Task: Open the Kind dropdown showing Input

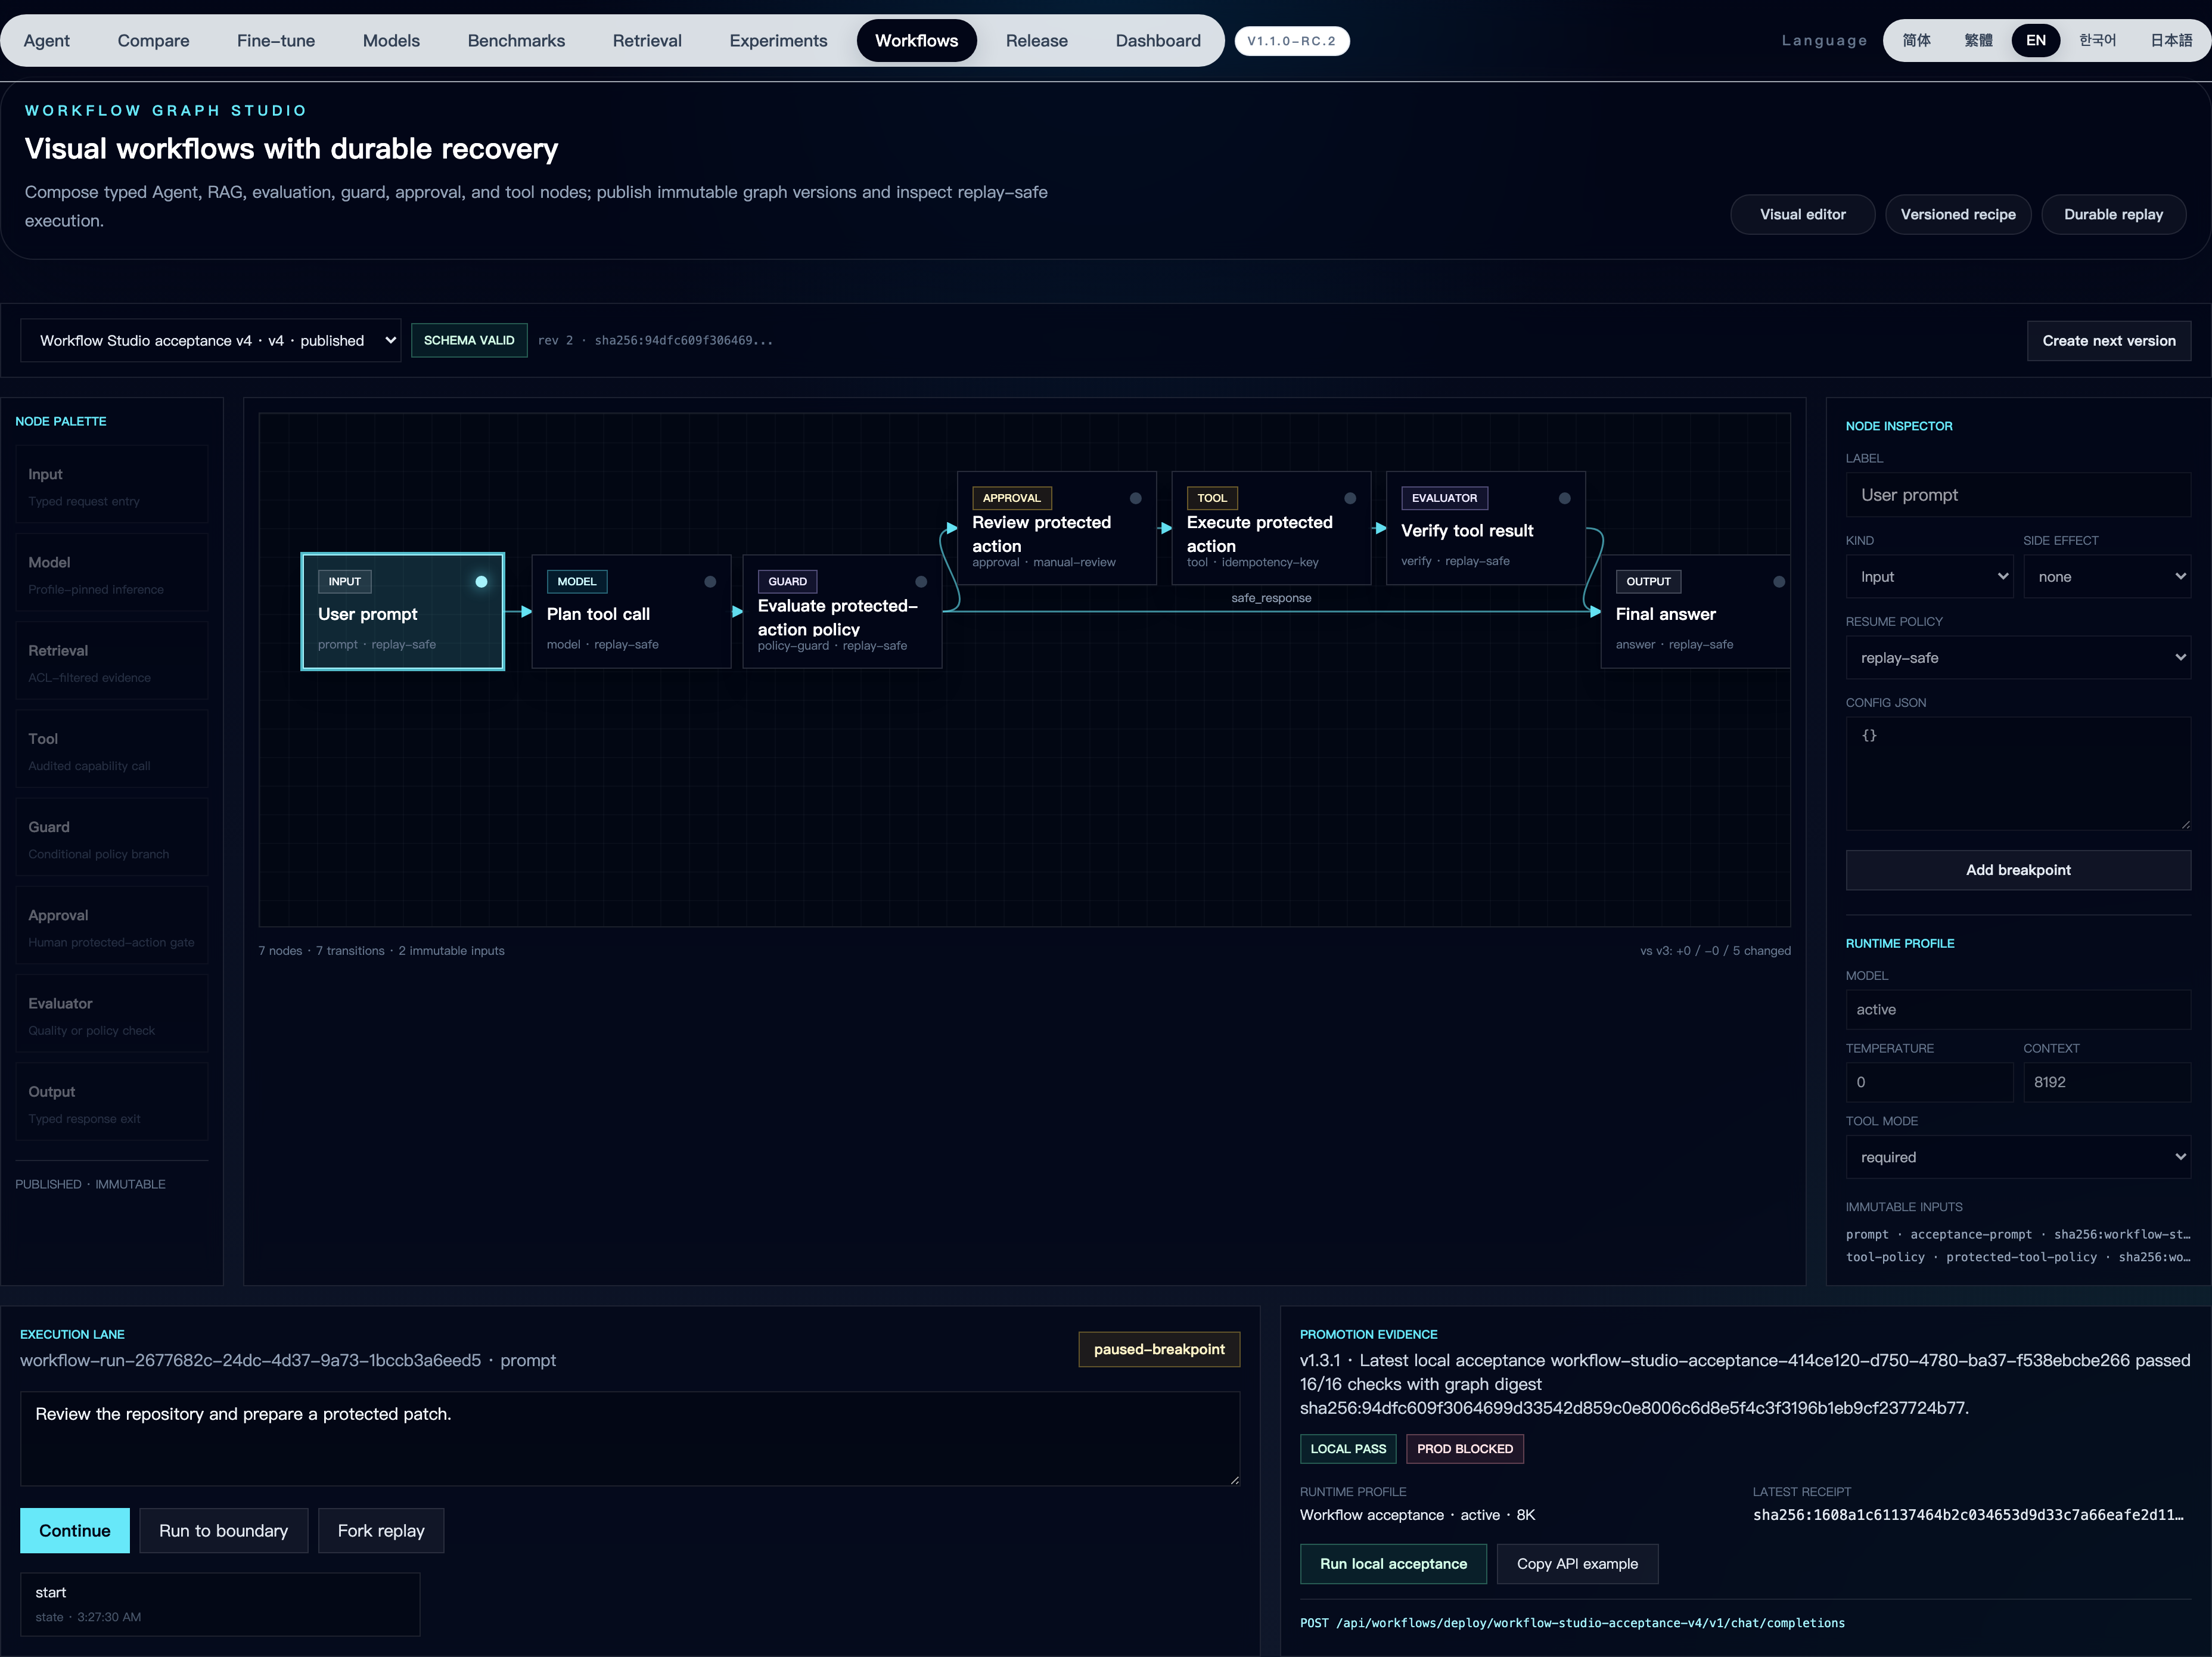Action: (x=1929, y=577)
